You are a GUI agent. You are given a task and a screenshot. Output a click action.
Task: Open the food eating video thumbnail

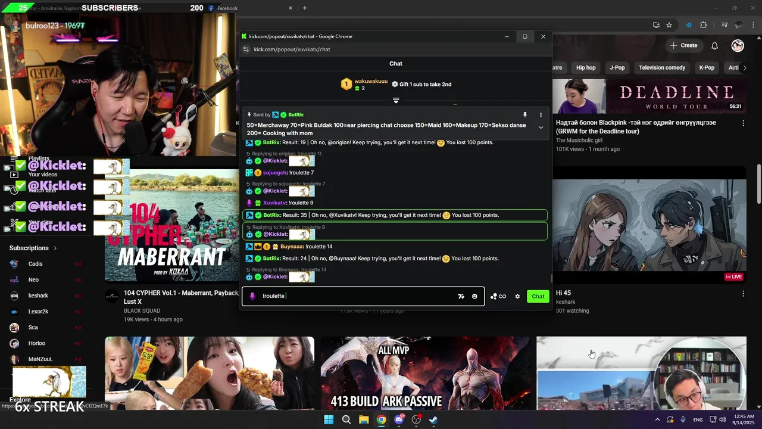click(210, 374)
